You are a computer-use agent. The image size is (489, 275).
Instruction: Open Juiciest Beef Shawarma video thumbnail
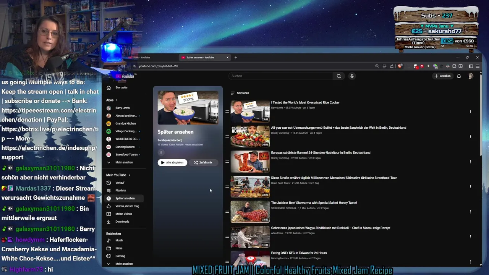click(x=250, y=212)
